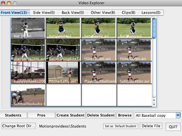The width and height of the screenshot is (182, 136).
Task: Open the Clips(8) tab
Action: pyautogui.click(x=128, y=13)
